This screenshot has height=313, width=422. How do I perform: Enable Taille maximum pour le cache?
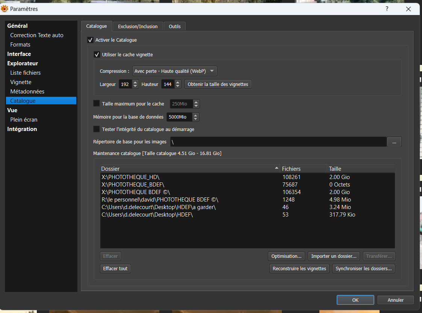pos(97,104)
